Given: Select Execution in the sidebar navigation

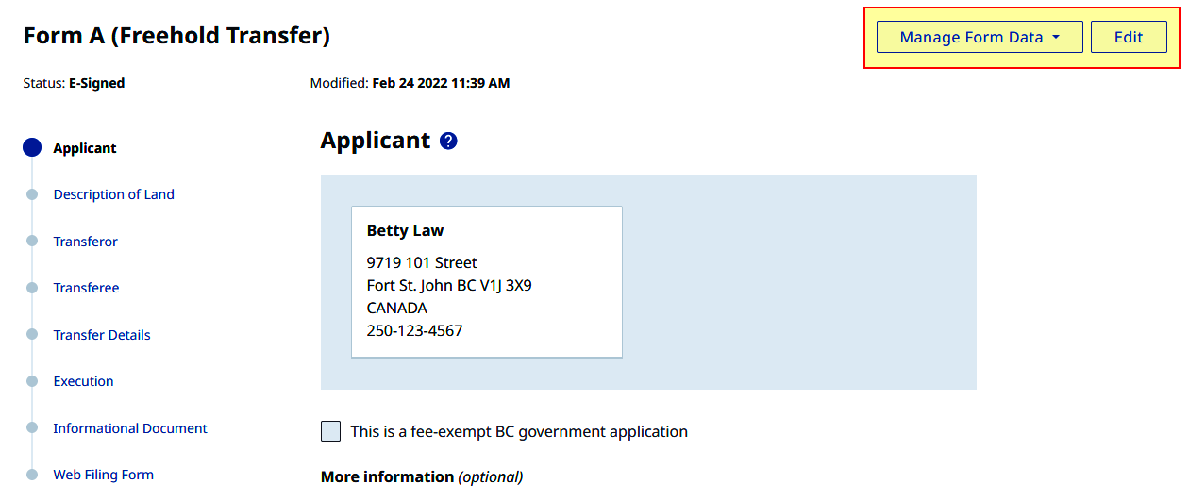Looking at the screenshot, I should 83,381.
